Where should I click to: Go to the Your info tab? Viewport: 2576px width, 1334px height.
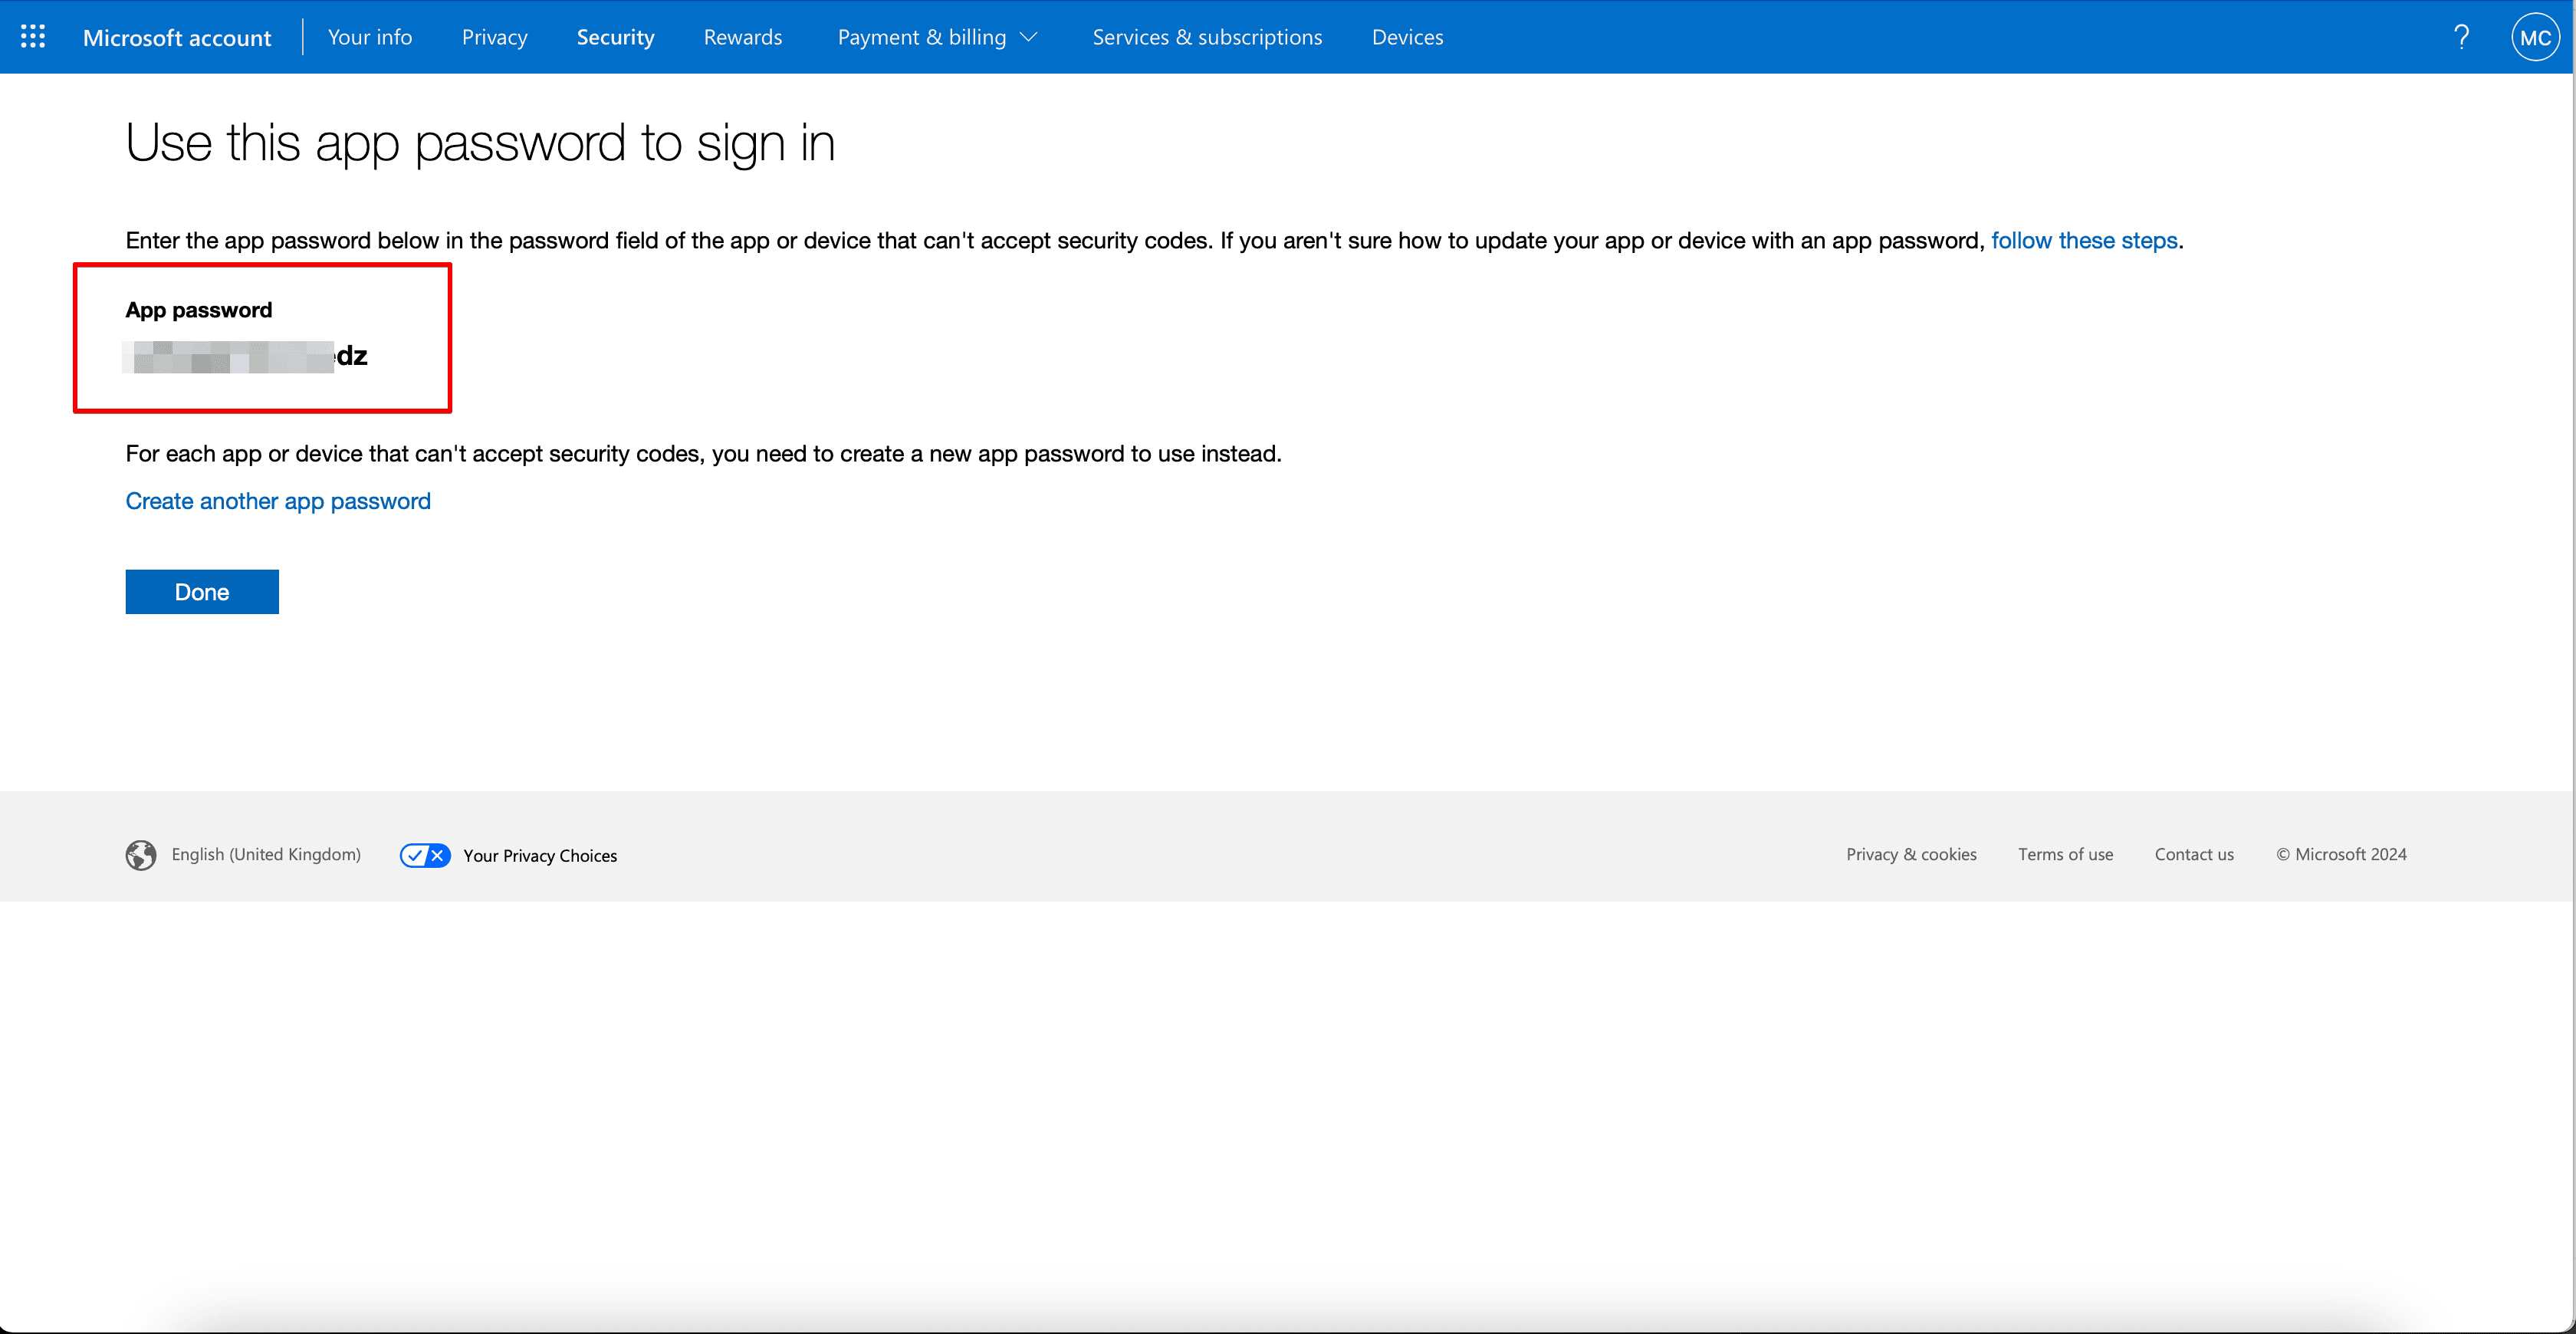[x=369, y=37]
